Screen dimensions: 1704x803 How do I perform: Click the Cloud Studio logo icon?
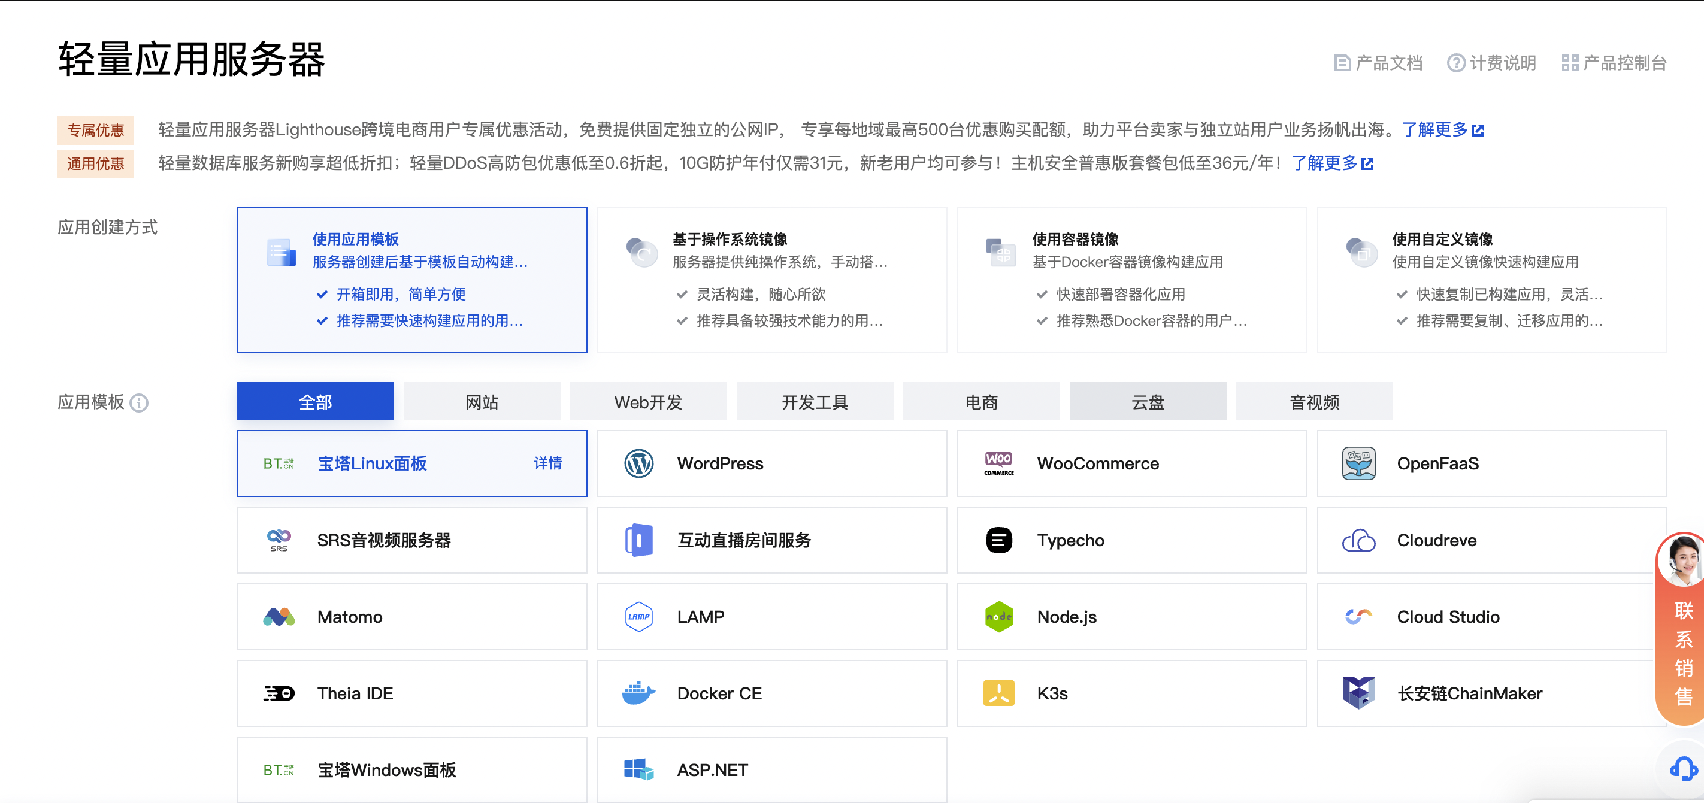point(1358,617)
